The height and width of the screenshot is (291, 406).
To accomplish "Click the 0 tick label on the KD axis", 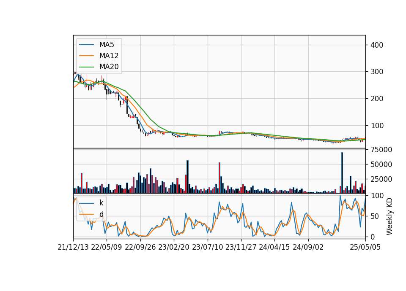I will point(373,237).
